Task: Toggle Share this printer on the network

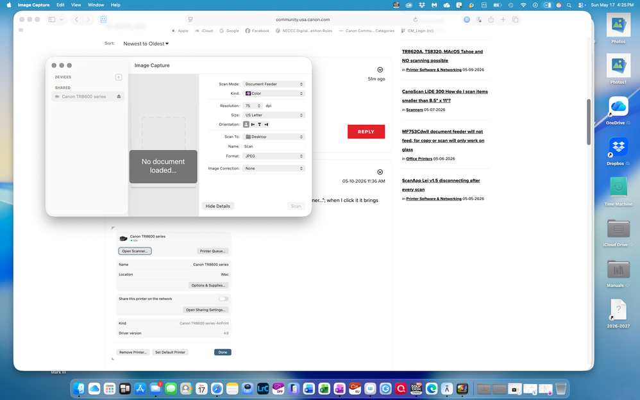Action: pos(223,299)
